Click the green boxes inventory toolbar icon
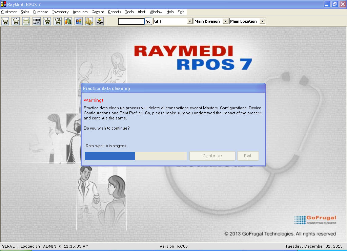Viewport: 347px width, 251px height. tap(68, 21)
